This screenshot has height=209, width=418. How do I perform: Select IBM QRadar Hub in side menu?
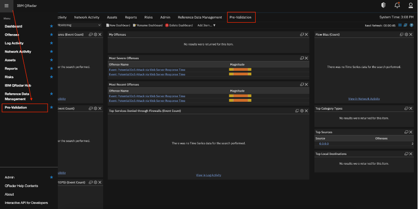point(18,86)
